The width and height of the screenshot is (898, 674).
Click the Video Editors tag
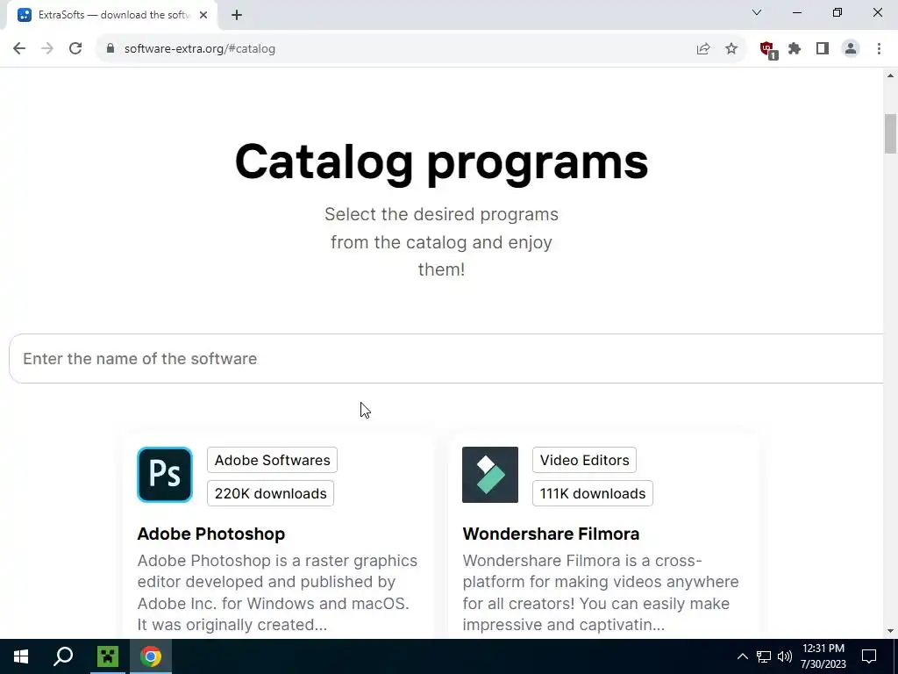(x=584, y=460)
